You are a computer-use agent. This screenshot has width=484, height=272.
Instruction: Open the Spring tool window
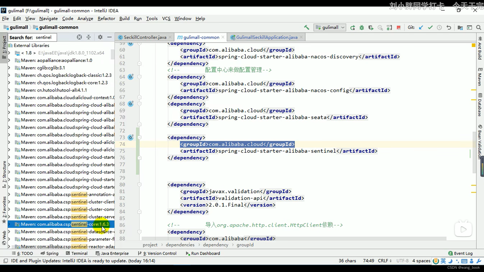(50, 253)
